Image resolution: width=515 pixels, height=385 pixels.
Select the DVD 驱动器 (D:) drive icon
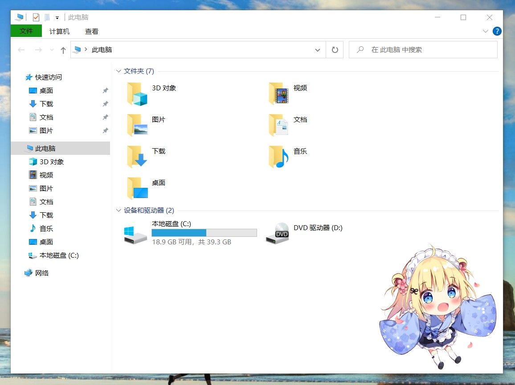(277, 233)
